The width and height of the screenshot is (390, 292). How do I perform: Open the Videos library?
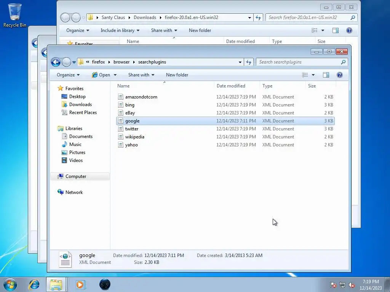76,160
